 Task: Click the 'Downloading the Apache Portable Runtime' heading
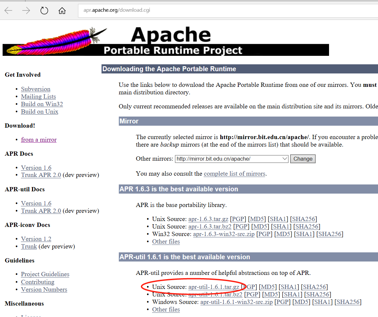tap(169, 69)
